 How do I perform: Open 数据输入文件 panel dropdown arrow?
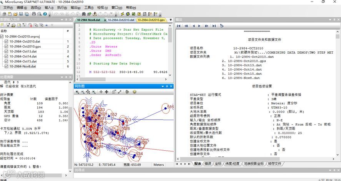tap(62, 20)
